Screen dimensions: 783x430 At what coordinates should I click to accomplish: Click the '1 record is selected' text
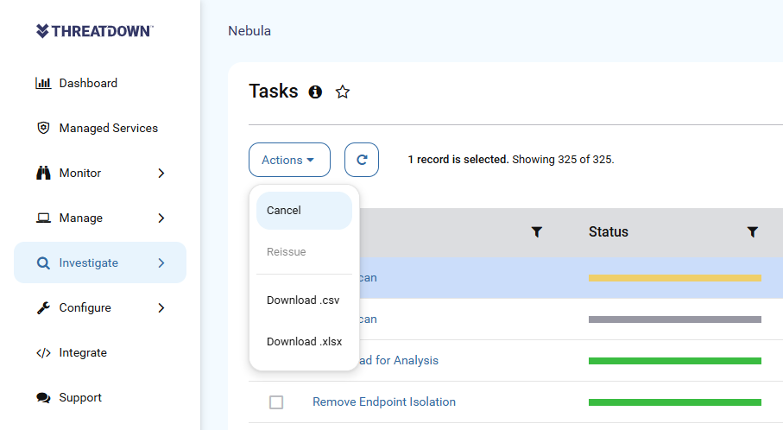tap(458, 160)
